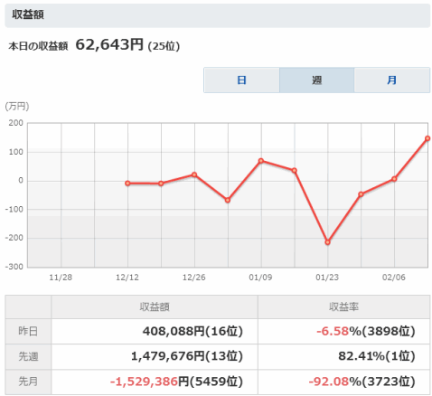Select the 01/09 peak data point
432x396 pixels.
tap(261, 161)
